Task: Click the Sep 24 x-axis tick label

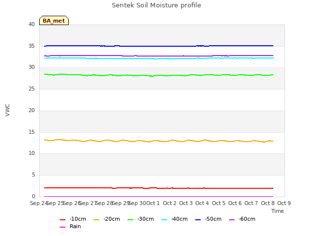Action: pyautogui.click(x=38, y=203)
